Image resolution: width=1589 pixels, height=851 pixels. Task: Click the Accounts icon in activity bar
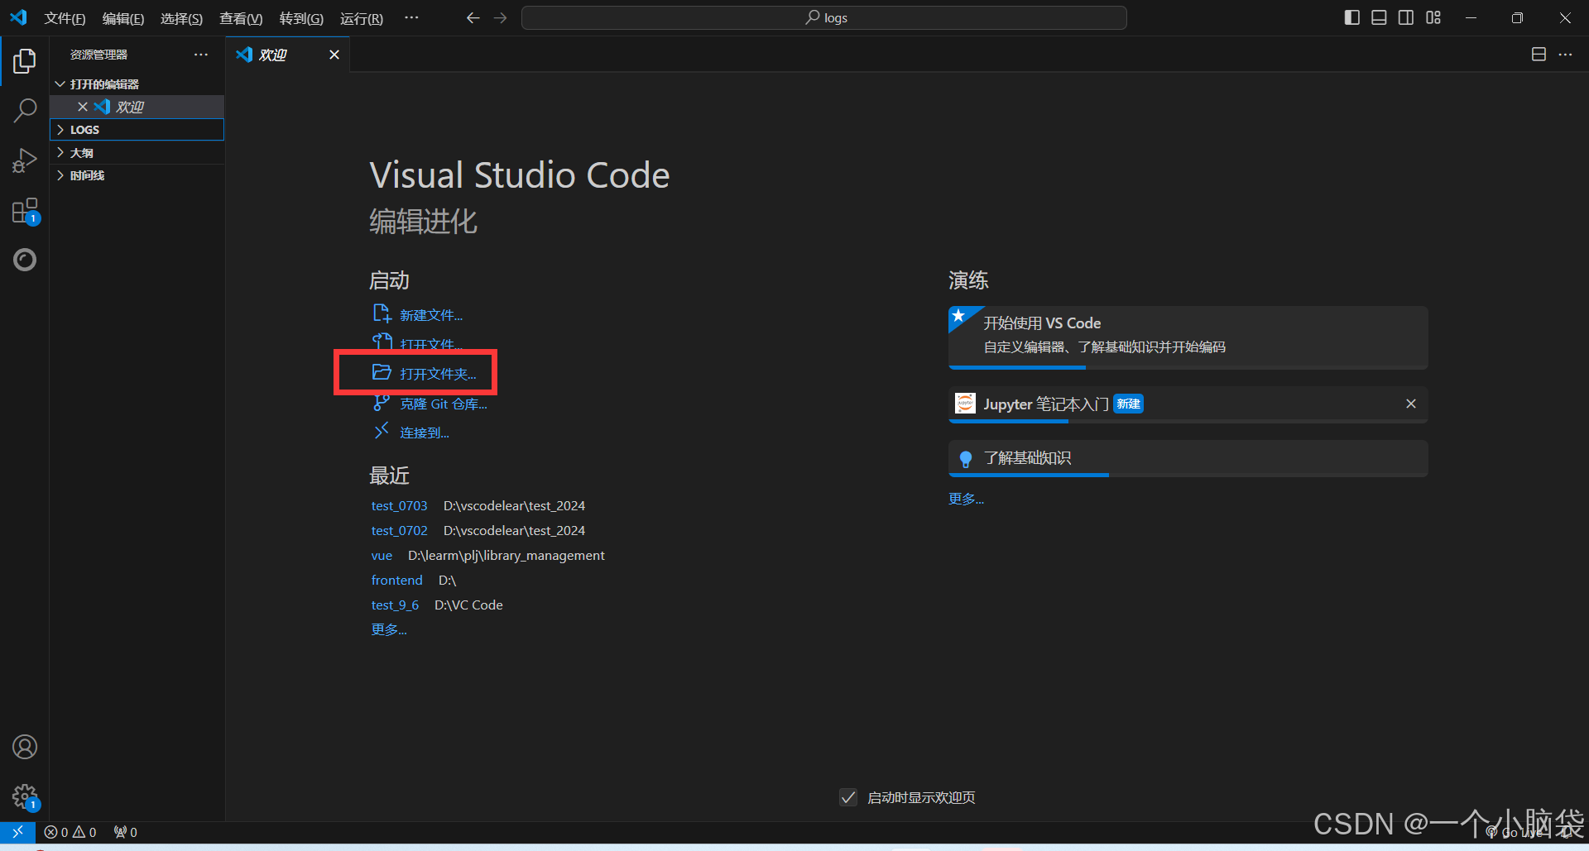click(25, 747)
